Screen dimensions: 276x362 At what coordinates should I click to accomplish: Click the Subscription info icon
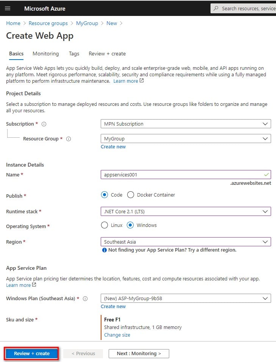(44, 124)
